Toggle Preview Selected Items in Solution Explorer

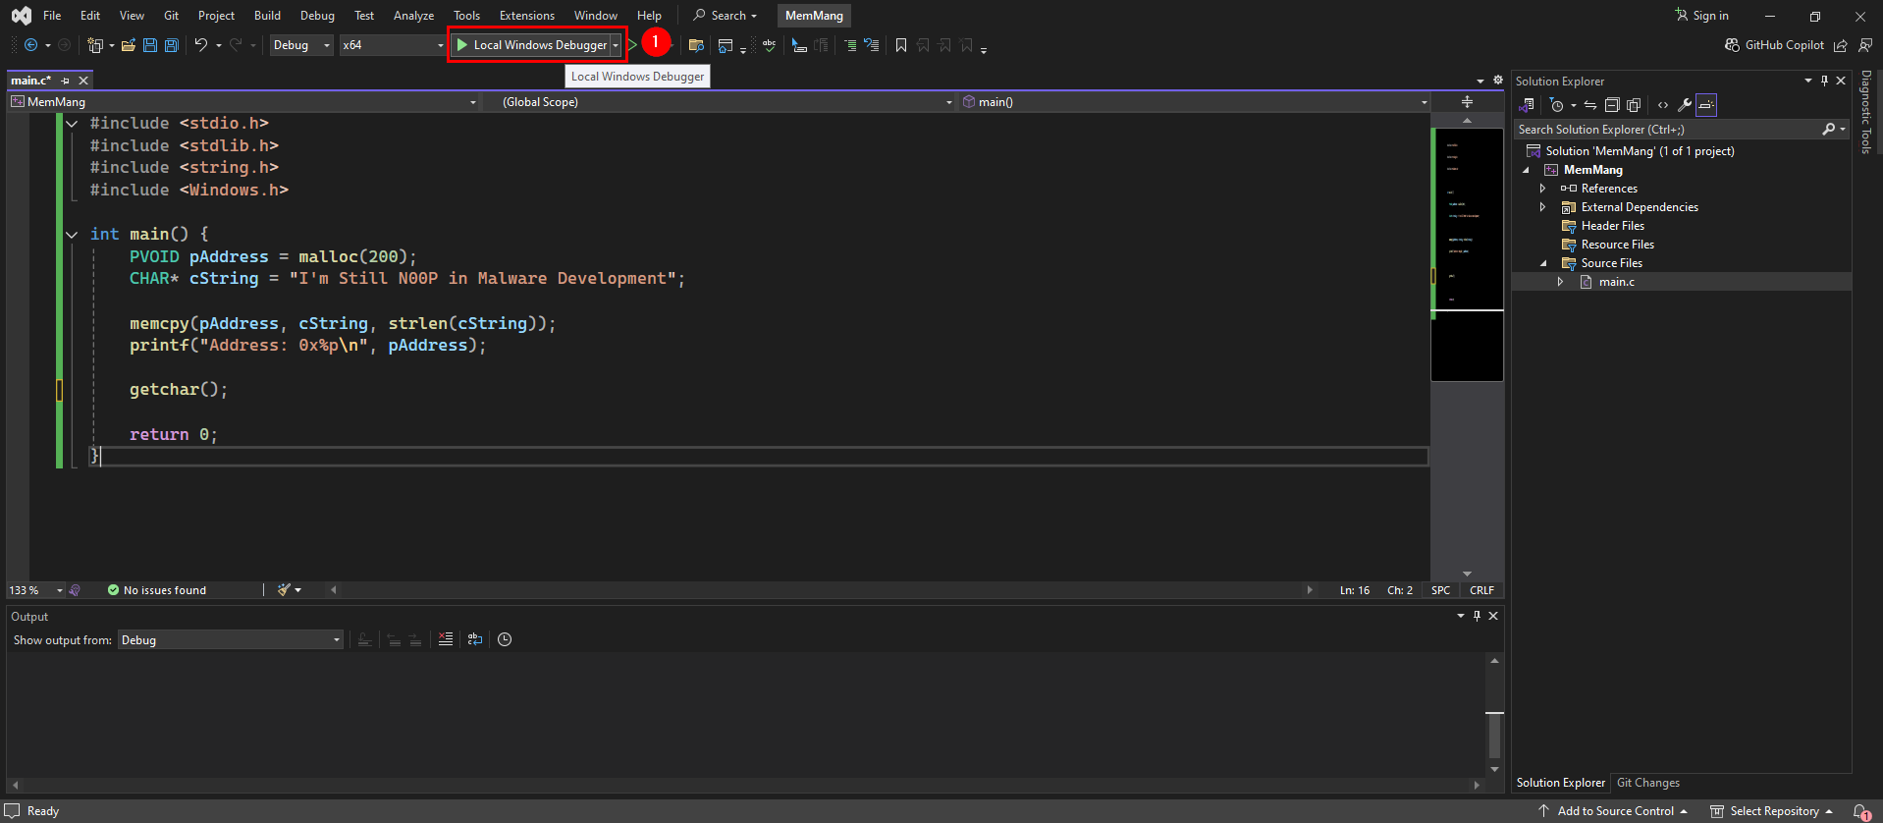coord(1706,105)
